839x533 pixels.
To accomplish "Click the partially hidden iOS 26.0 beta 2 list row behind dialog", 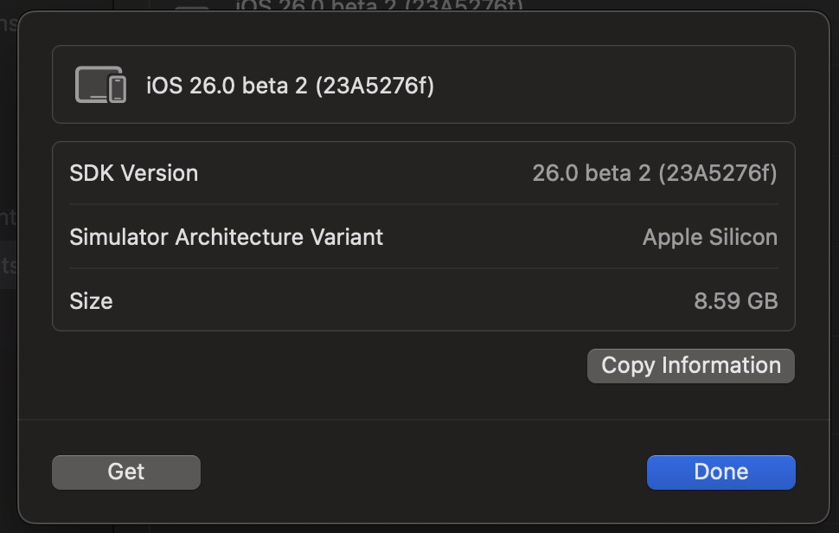I will [x=379, y=5].
